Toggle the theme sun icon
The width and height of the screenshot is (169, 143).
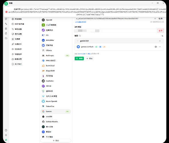point(6,135)
